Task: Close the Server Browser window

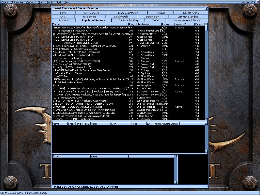Action: pos(207,8)
